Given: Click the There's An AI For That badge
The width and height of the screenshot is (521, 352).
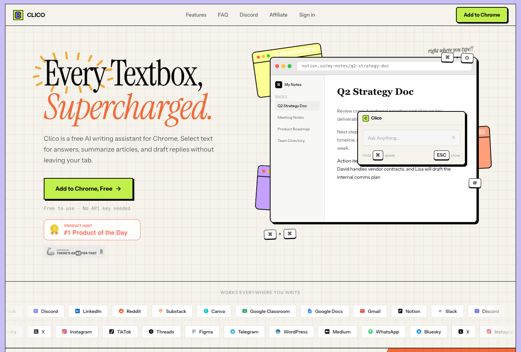Looking at the screenshot, I should pos(75,252).
